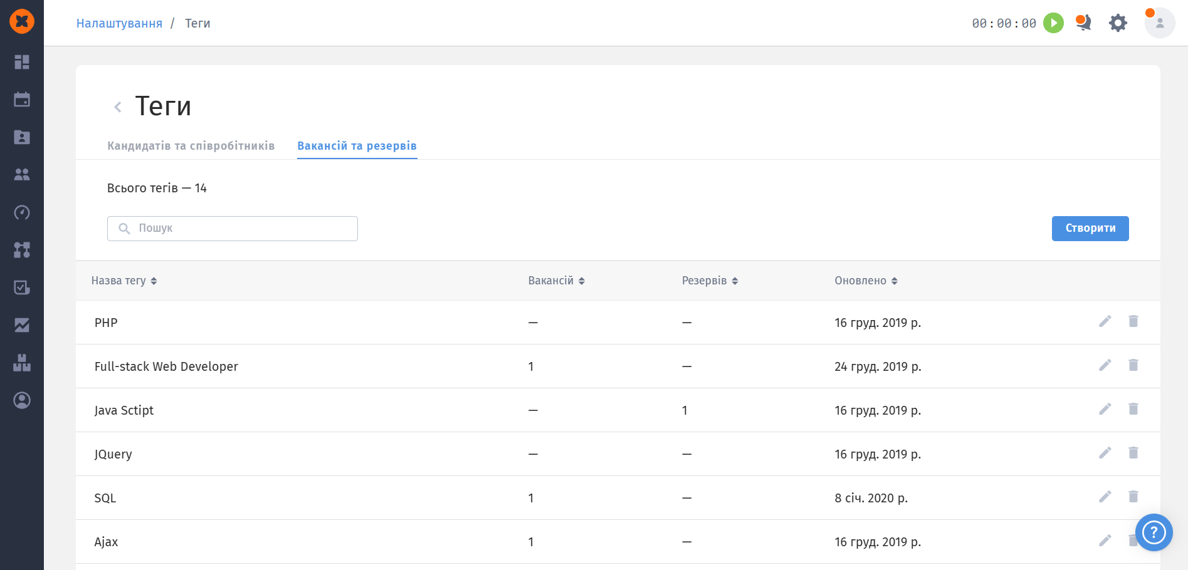
Task: Select the Вакансій та резервів tab
Action: coord(357,146)
